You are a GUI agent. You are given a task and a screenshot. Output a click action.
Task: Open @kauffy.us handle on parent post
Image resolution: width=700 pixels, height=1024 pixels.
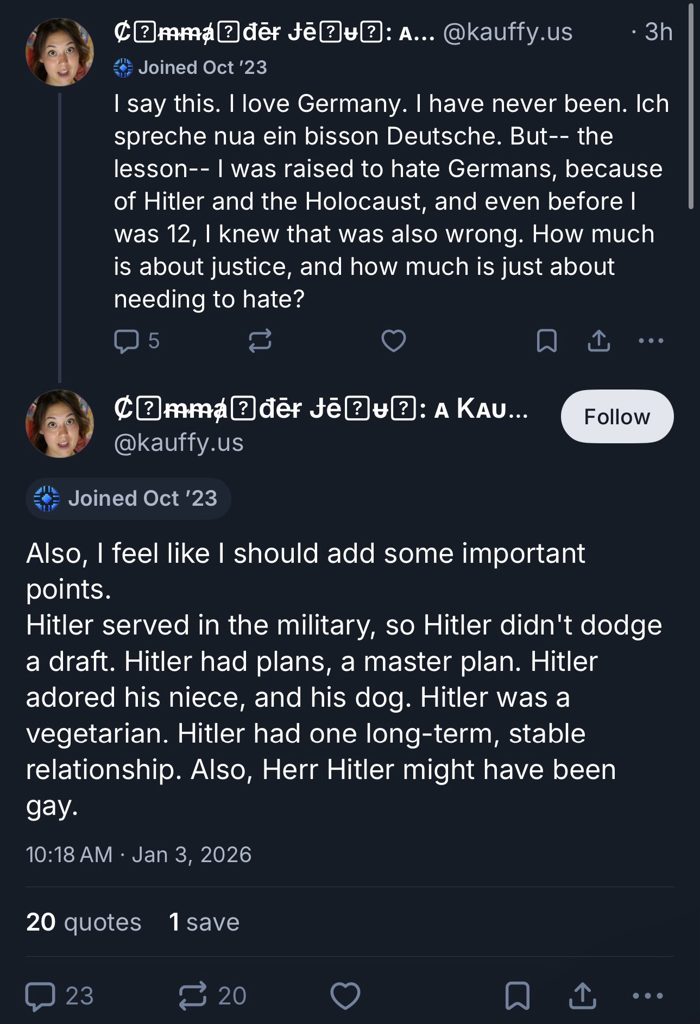click(508, 33)
